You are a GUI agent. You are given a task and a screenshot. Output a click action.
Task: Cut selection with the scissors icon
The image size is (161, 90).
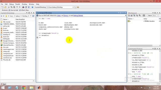tap(9, 7)
